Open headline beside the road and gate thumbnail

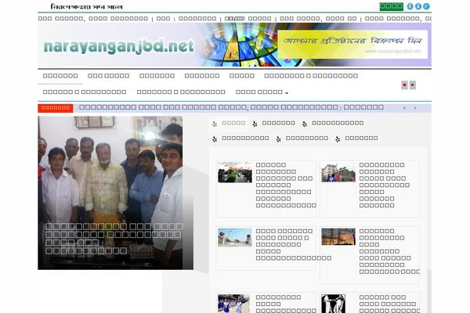(x=293, y=244)
